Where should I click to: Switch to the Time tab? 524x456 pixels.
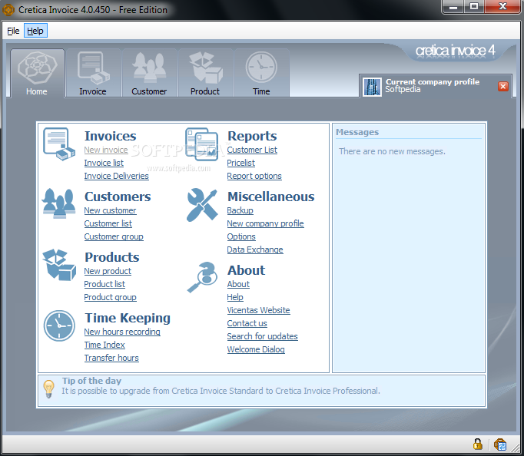point(261,73)
